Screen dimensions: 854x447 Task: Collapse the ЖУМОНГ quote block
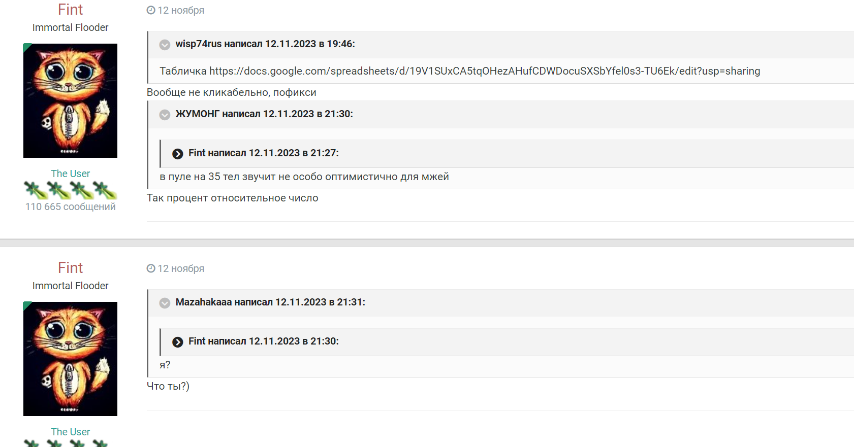[x=165, y=115]
